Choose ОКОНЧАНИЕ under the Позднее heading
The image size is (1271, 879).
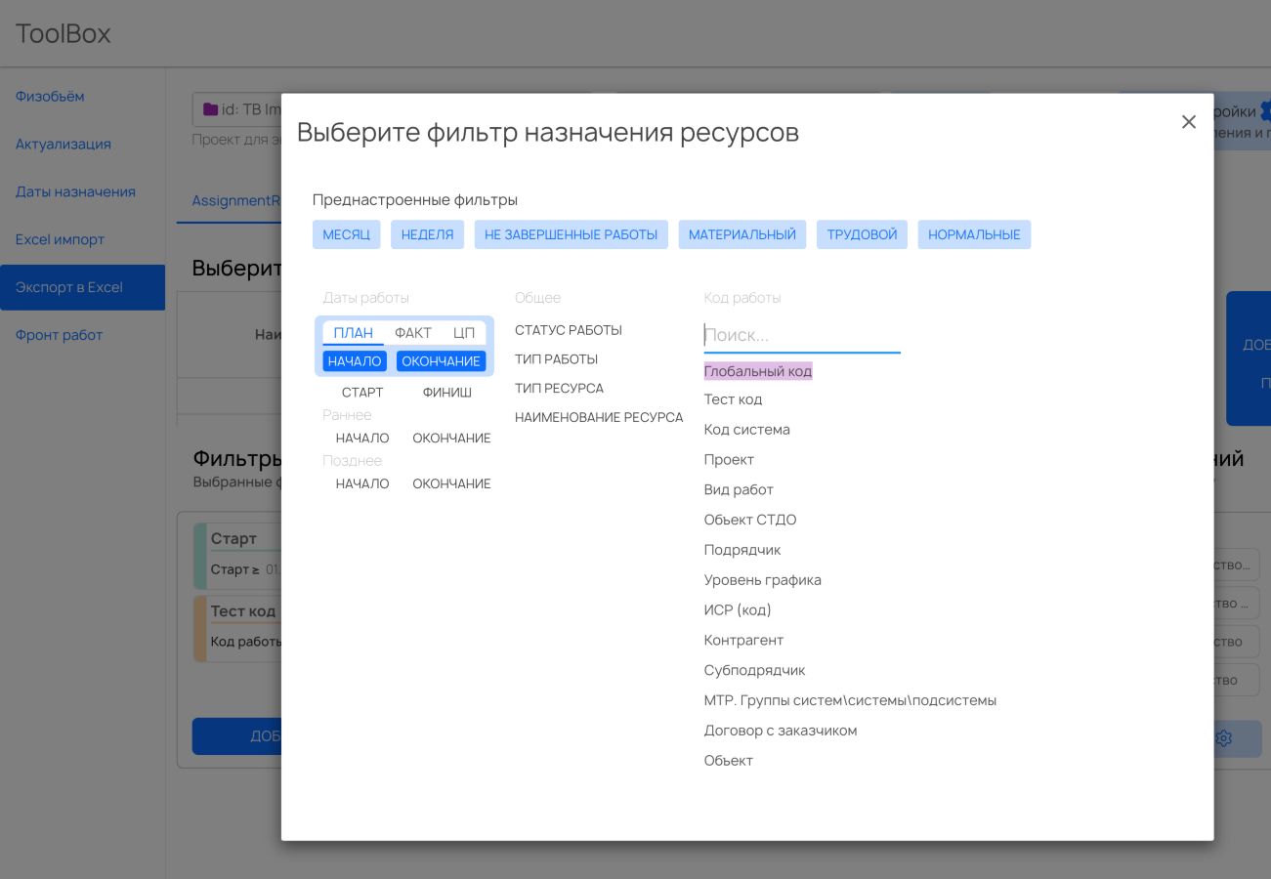[x=451, y=484]
